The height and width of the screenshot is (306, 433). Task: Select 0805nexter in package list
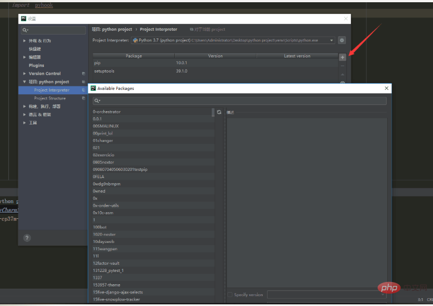tap(153, 162)
